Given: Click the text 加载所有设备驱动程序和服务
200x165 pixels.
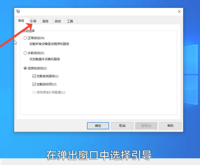Looking at the screenshot, I should coord(49,44).
